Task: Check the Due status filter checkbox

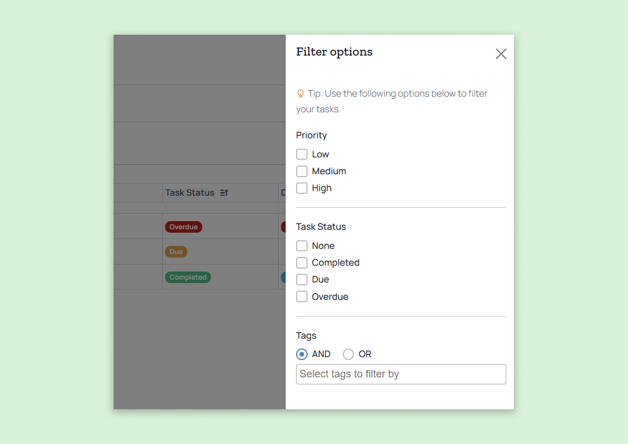Action: point(302,280)
